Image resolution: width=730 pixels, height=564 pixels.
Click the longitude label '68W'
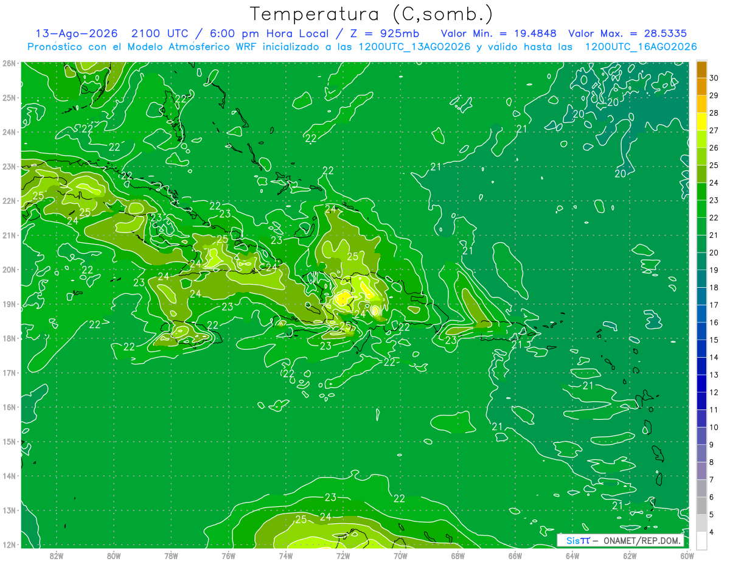pyautogui.click(x=457, y=555)
